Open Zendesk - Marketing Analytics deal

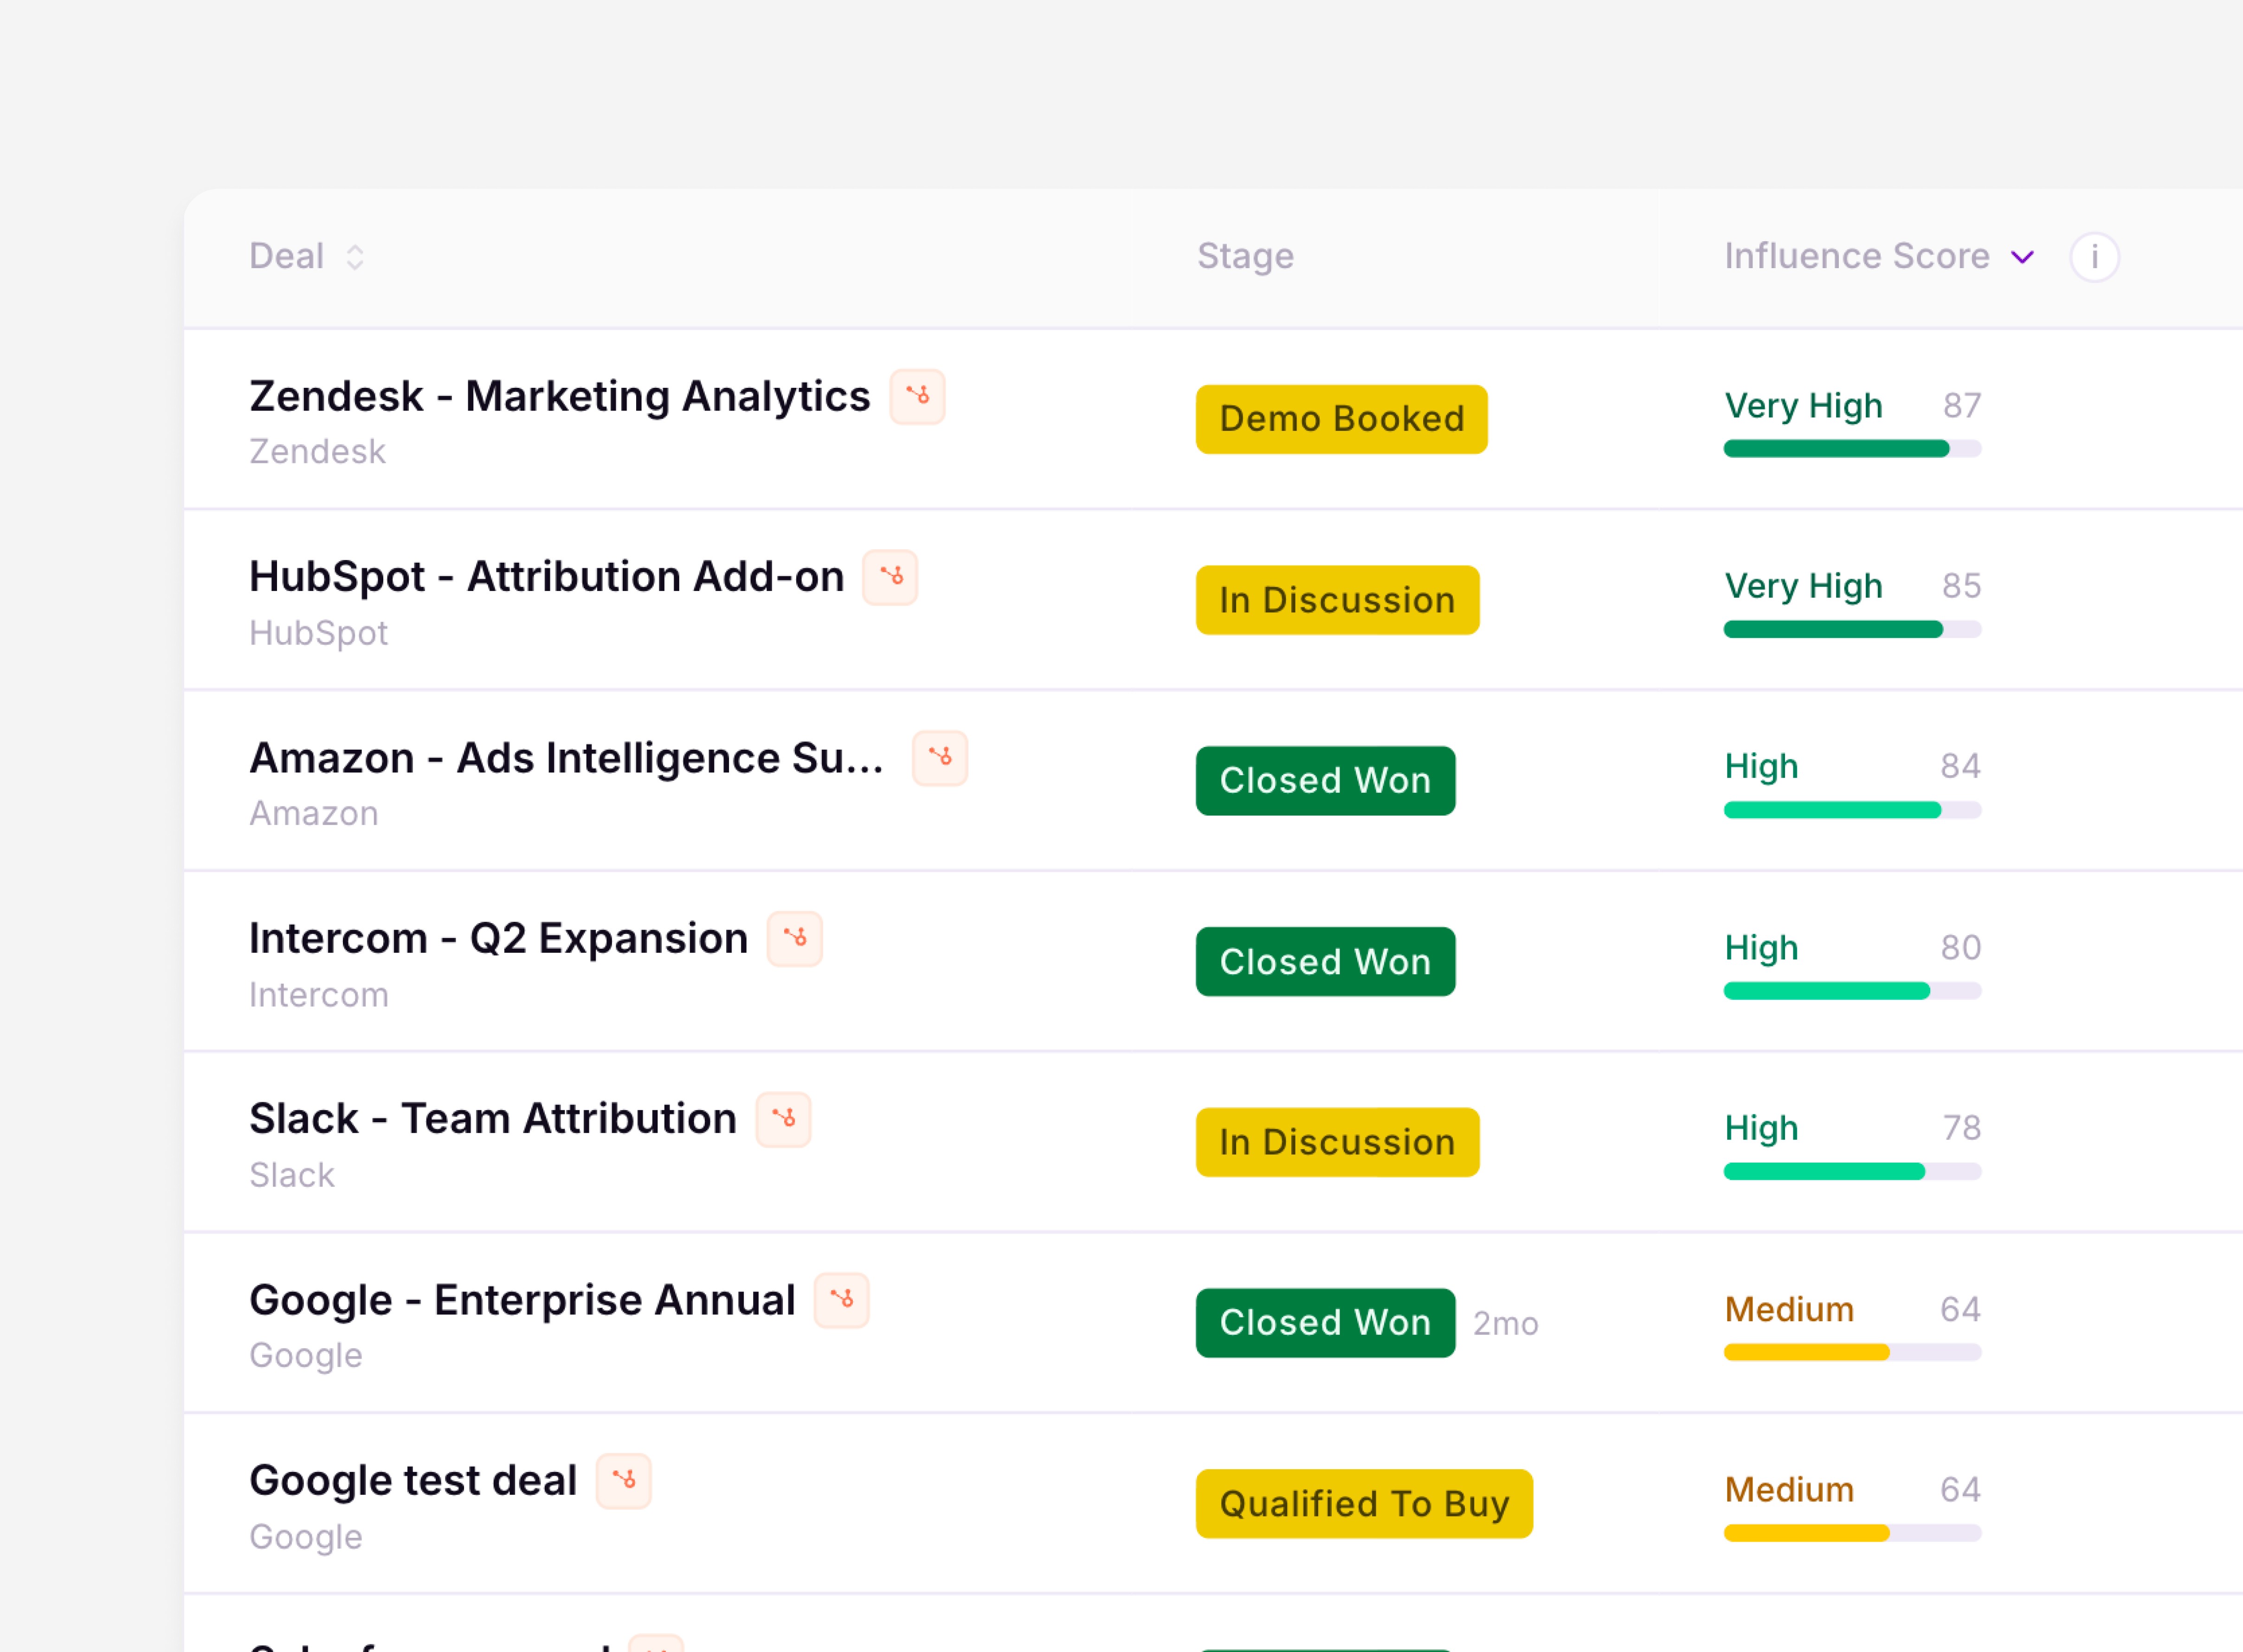(x=559, y=396)
